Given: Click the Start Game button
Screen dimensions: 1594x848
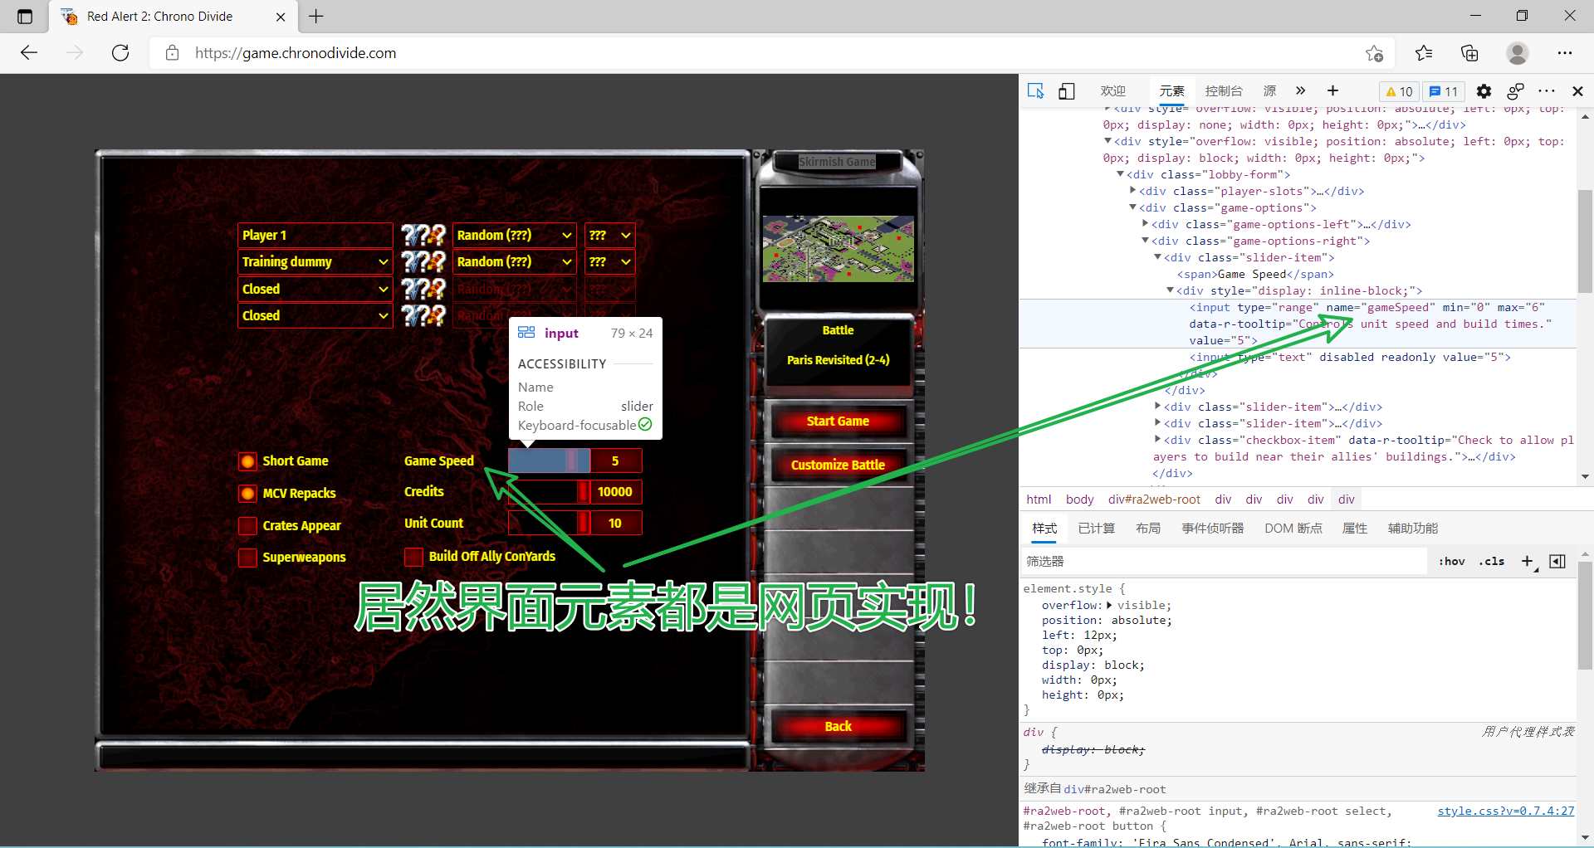Looking at the screenshot, I should (x=838, y=422).
